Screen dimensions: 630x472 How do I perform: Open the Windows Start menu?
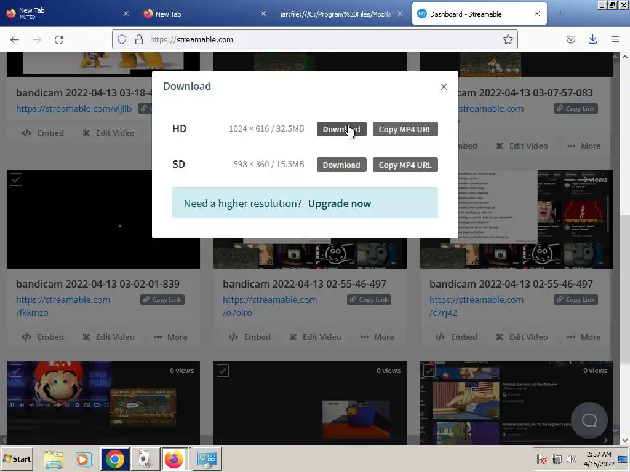[17, 458]
